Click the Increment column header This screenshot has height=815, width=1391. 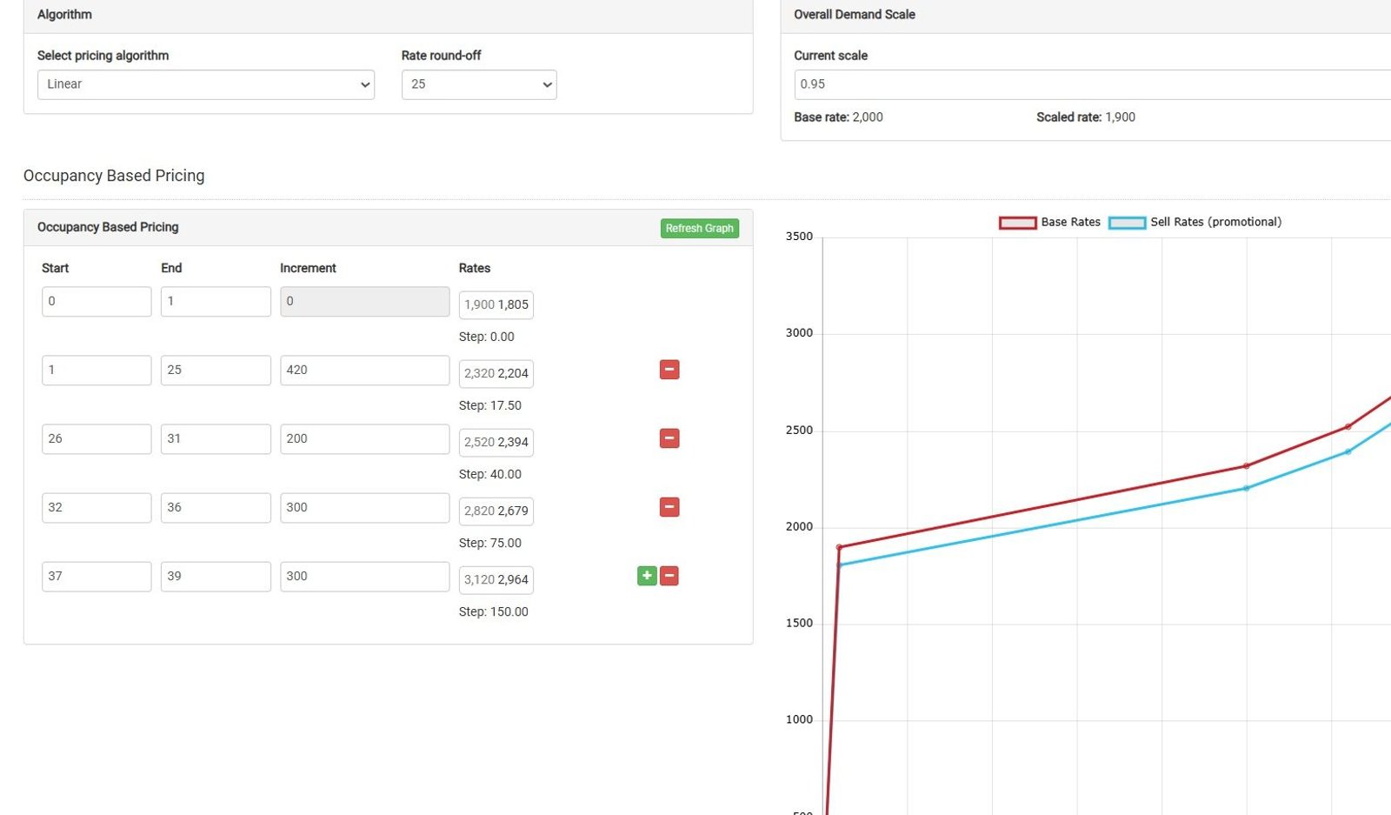pos(308,268)
